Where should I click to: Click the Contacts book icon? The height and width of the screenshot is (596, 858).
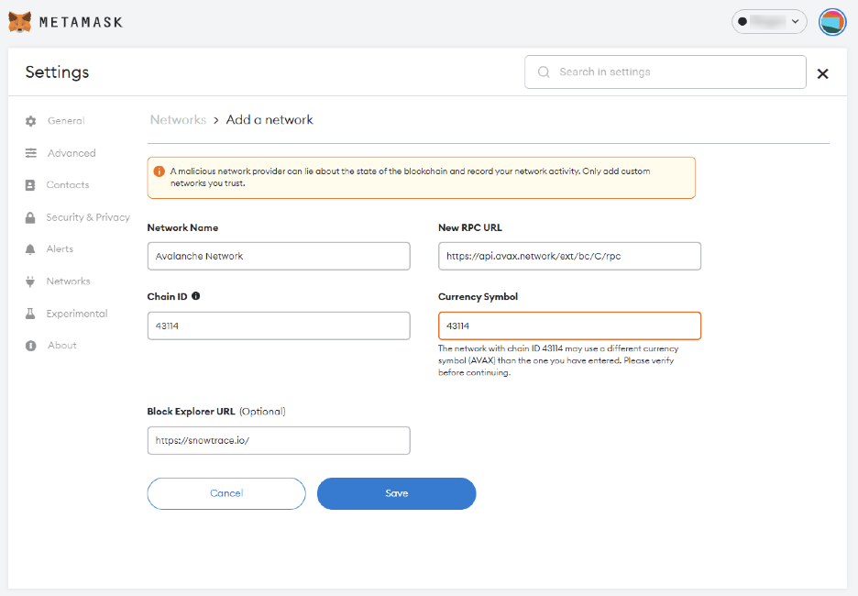(x=30, y=185)
